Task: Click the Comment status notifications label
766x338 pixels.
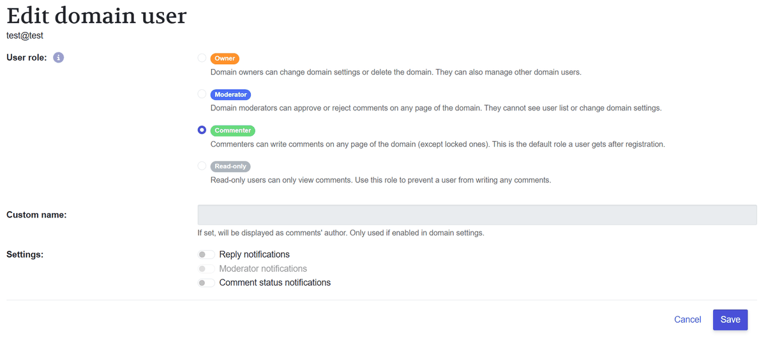Action: tap(274, 283)
